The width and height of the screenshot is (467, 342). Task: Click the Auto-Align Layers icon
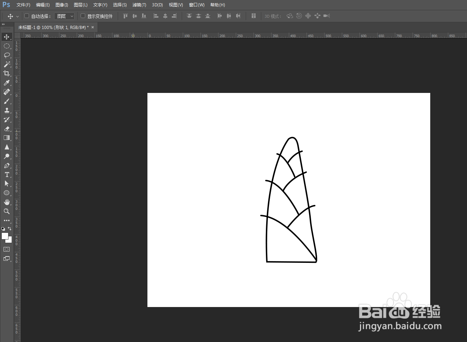click(x=253, y=16)
